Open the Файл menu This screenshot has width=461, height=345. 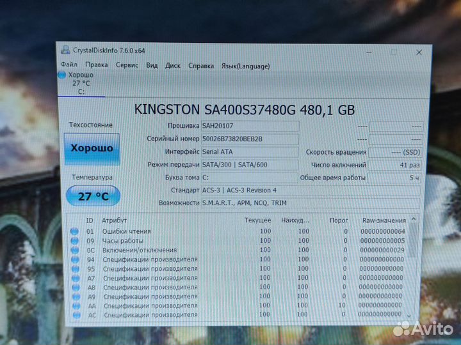pos(69,65)
